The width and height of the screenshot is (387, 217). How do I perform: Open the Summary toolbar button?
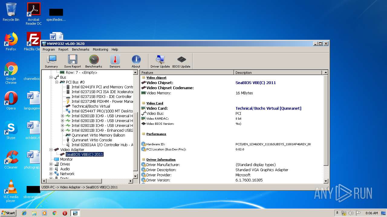(51, 61)
